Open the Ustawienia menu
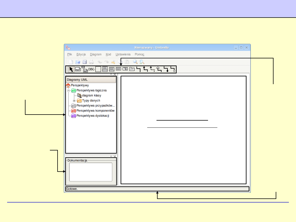Screen dimensions: 296x222 123,55
